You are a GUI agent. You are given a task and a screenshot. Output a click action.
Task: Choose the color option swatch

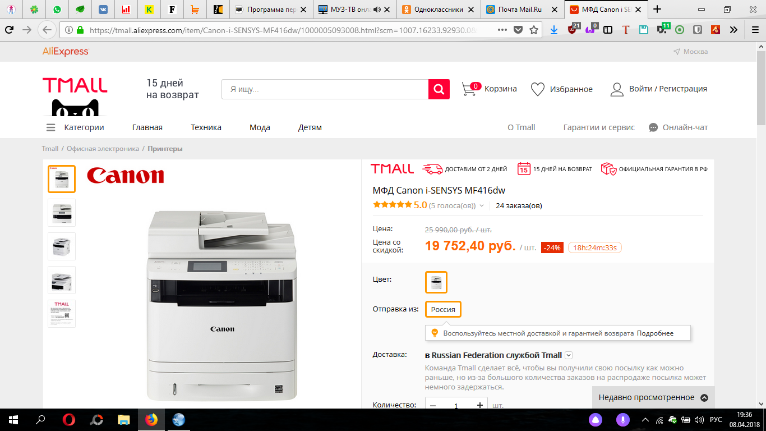pos(436,282)
